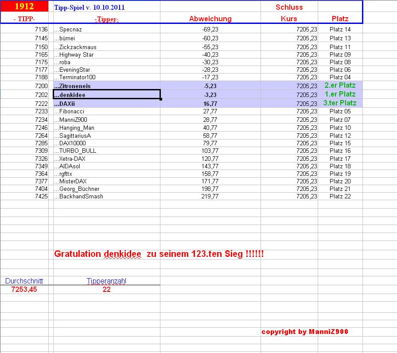The image size is (397, 353).
Task: Click the Platz 04 cell
Action: (x=340, y=77)
